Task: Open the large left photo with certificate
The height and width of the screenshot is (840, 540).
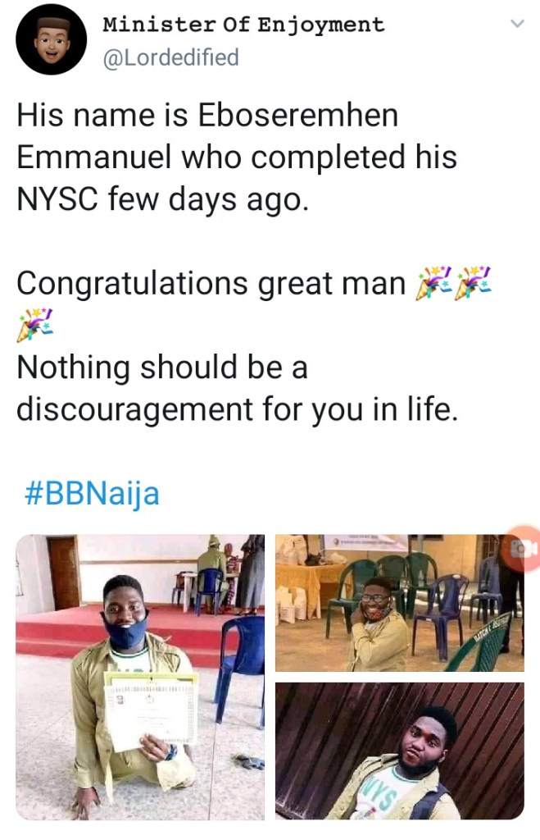Action: pyautogui.click(x=140, y=677)
